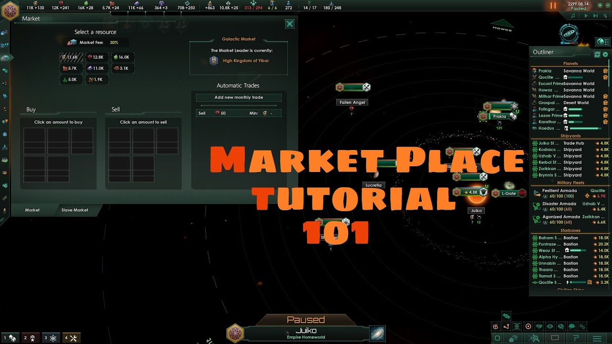Collapse the Shipyards section in Outliner
612x344 pixels.
pos(570,136)
